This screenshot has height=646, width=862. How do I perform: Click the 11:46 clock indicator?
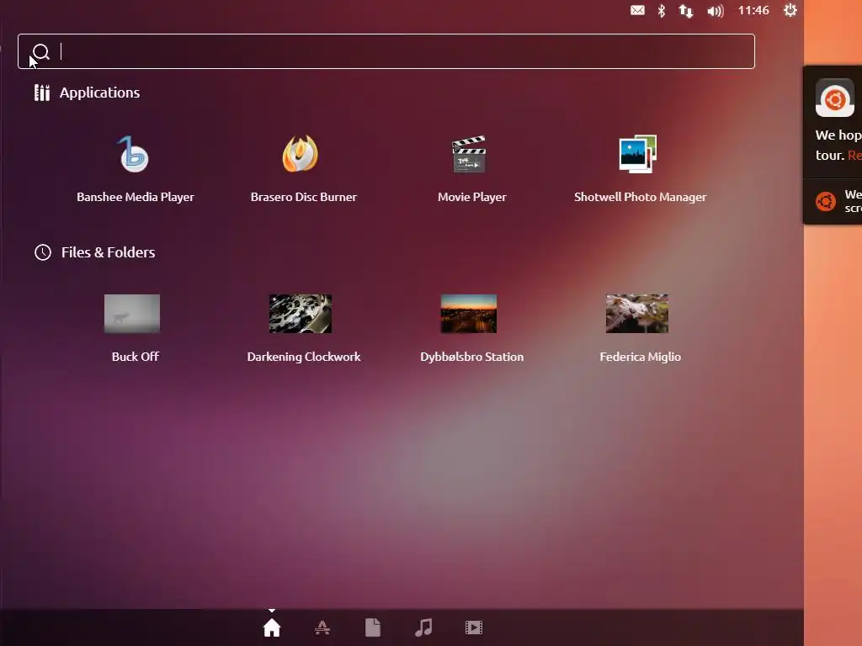click(753, 10)
